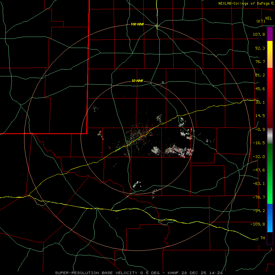The width and height of the screenshot is (275, 275).
Task: Click the -109.8 velocity scale value
Action: (258, 224)
